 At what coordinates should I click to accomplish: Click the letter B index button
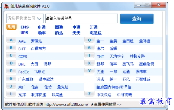coord(11,48)
